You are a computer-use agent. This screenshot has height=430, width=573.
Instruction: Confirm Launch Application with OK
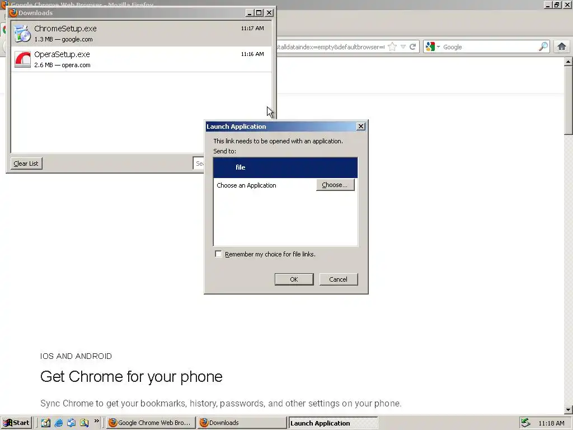[x=294, y=279]
